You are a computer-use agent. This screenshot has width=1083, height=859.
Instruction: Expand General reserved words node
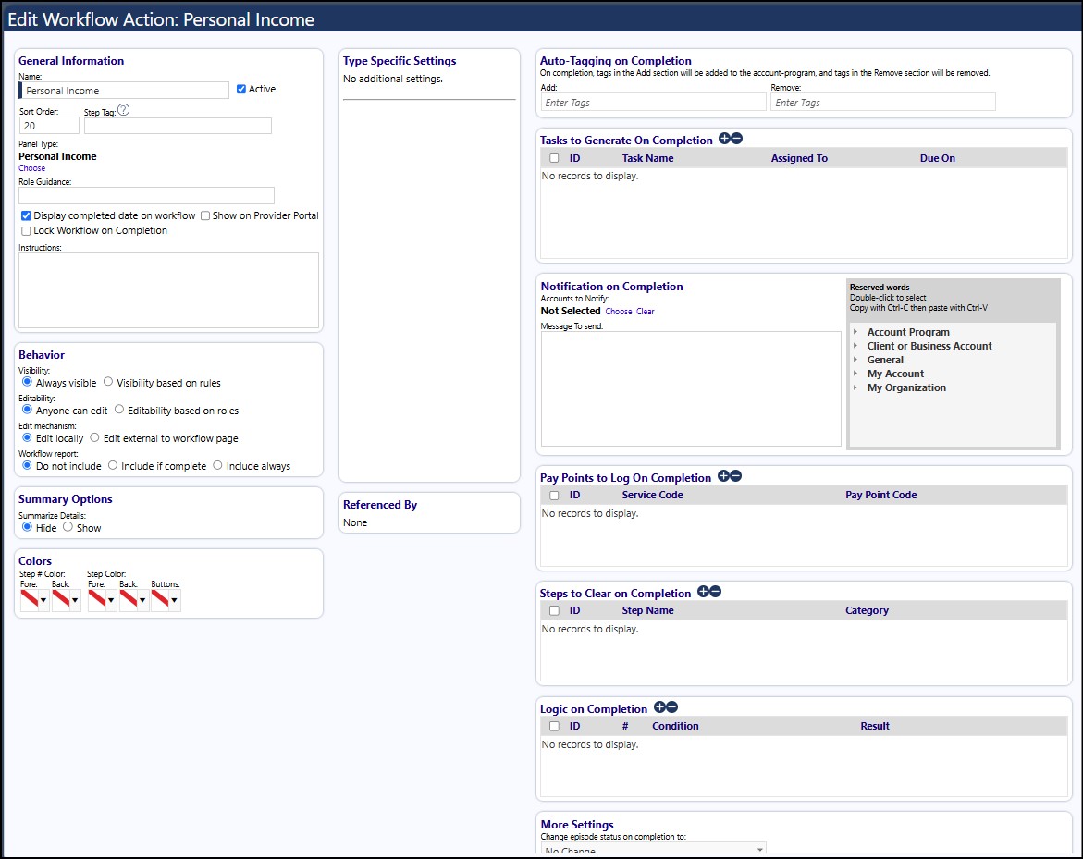tap(855, 360)
